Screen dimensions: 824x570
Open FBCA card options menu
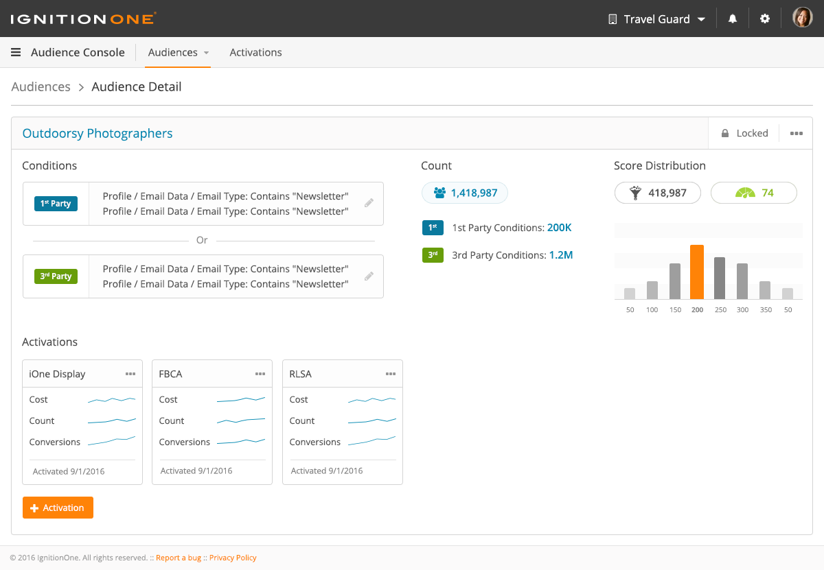coord(260,374)
